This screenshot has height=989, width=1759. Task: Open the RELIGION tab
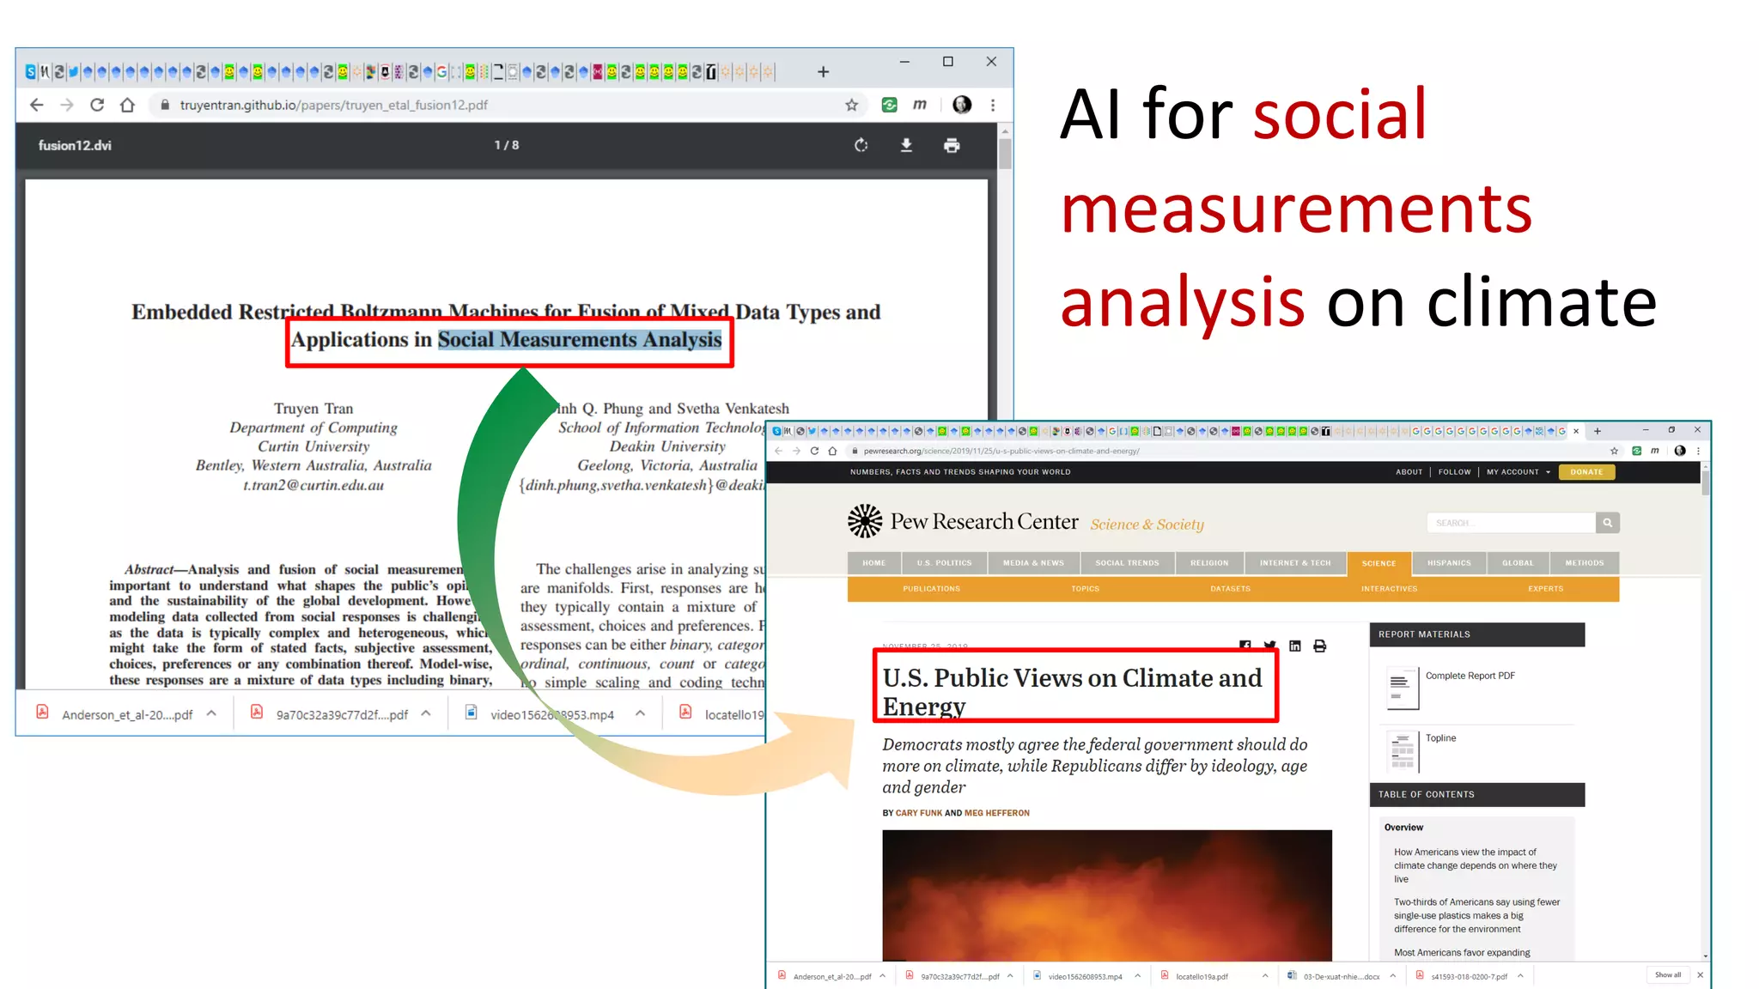click(x=1209, y=563)
